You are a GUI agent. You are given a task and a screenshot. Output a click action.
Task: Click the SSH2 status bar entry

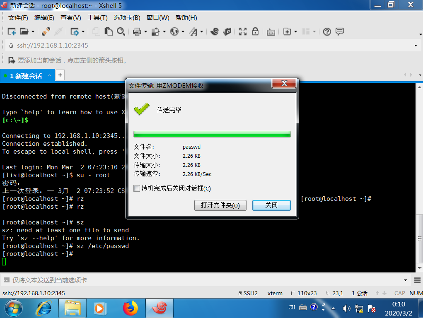[248, 293]
